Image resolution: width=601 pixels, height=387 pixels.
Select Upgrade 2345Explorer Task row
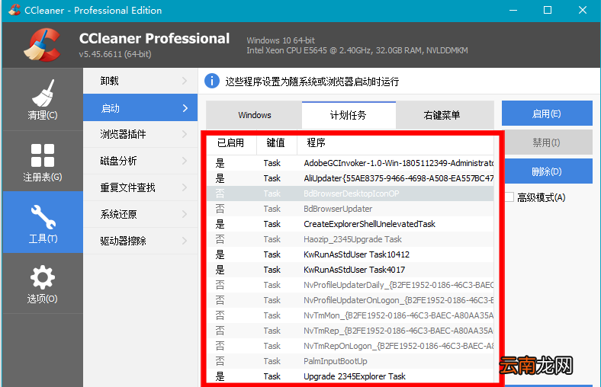point(350,376)
